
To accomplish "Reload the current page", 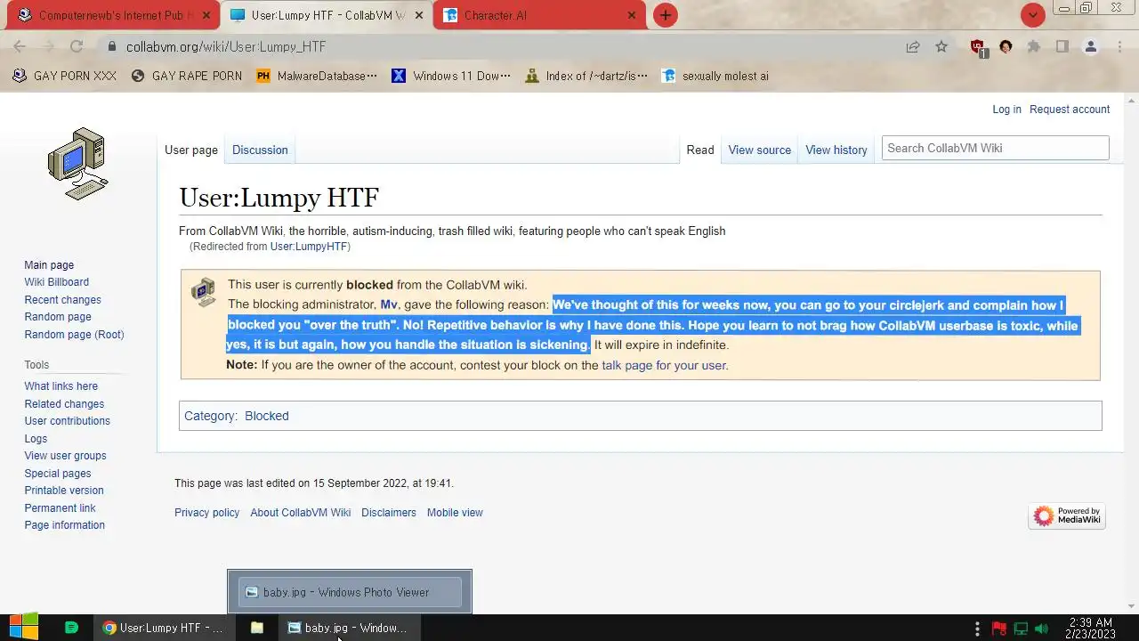I will [77, 46].
